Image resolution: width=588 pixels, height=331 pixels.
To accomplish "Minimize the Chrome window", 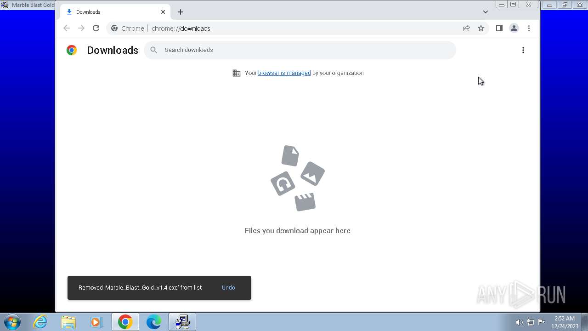I will click(502, 5).
